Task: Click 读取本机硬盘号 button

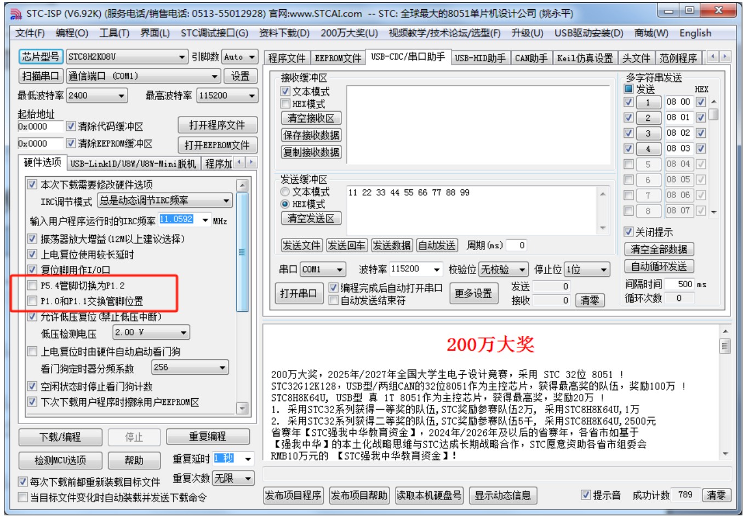Action: 429,496
